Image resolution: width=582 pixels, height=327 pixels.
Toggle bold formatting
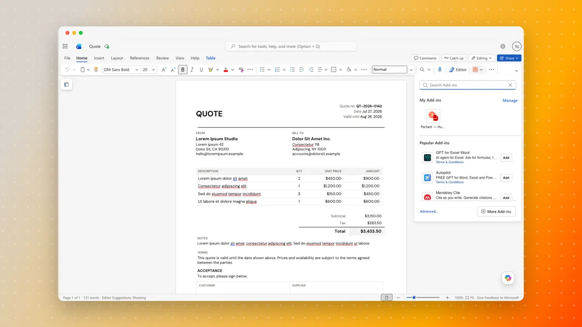[183, 70]
